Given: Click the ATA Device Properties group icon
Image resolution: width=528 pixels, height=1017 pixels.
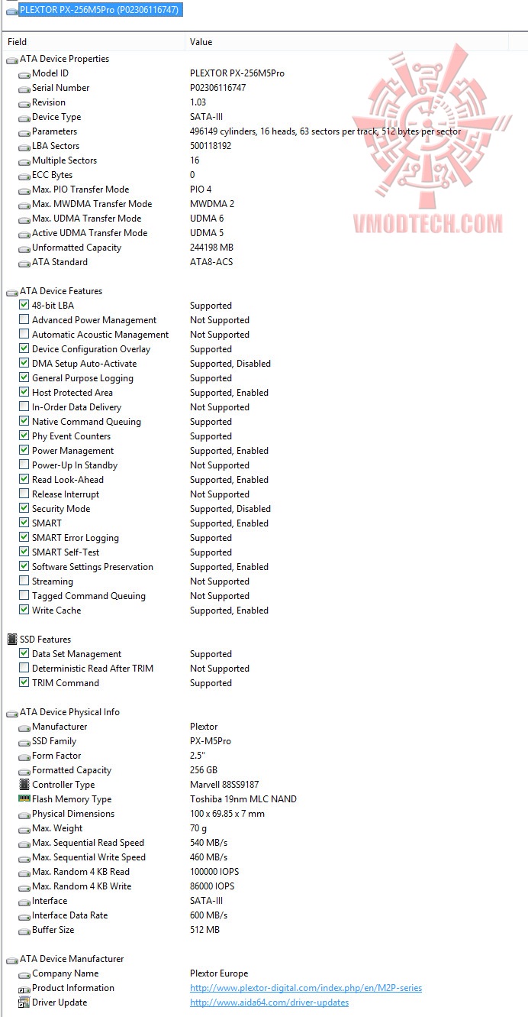Looking at the screenshot, I should pyautogui.click(x=12, y=60).
